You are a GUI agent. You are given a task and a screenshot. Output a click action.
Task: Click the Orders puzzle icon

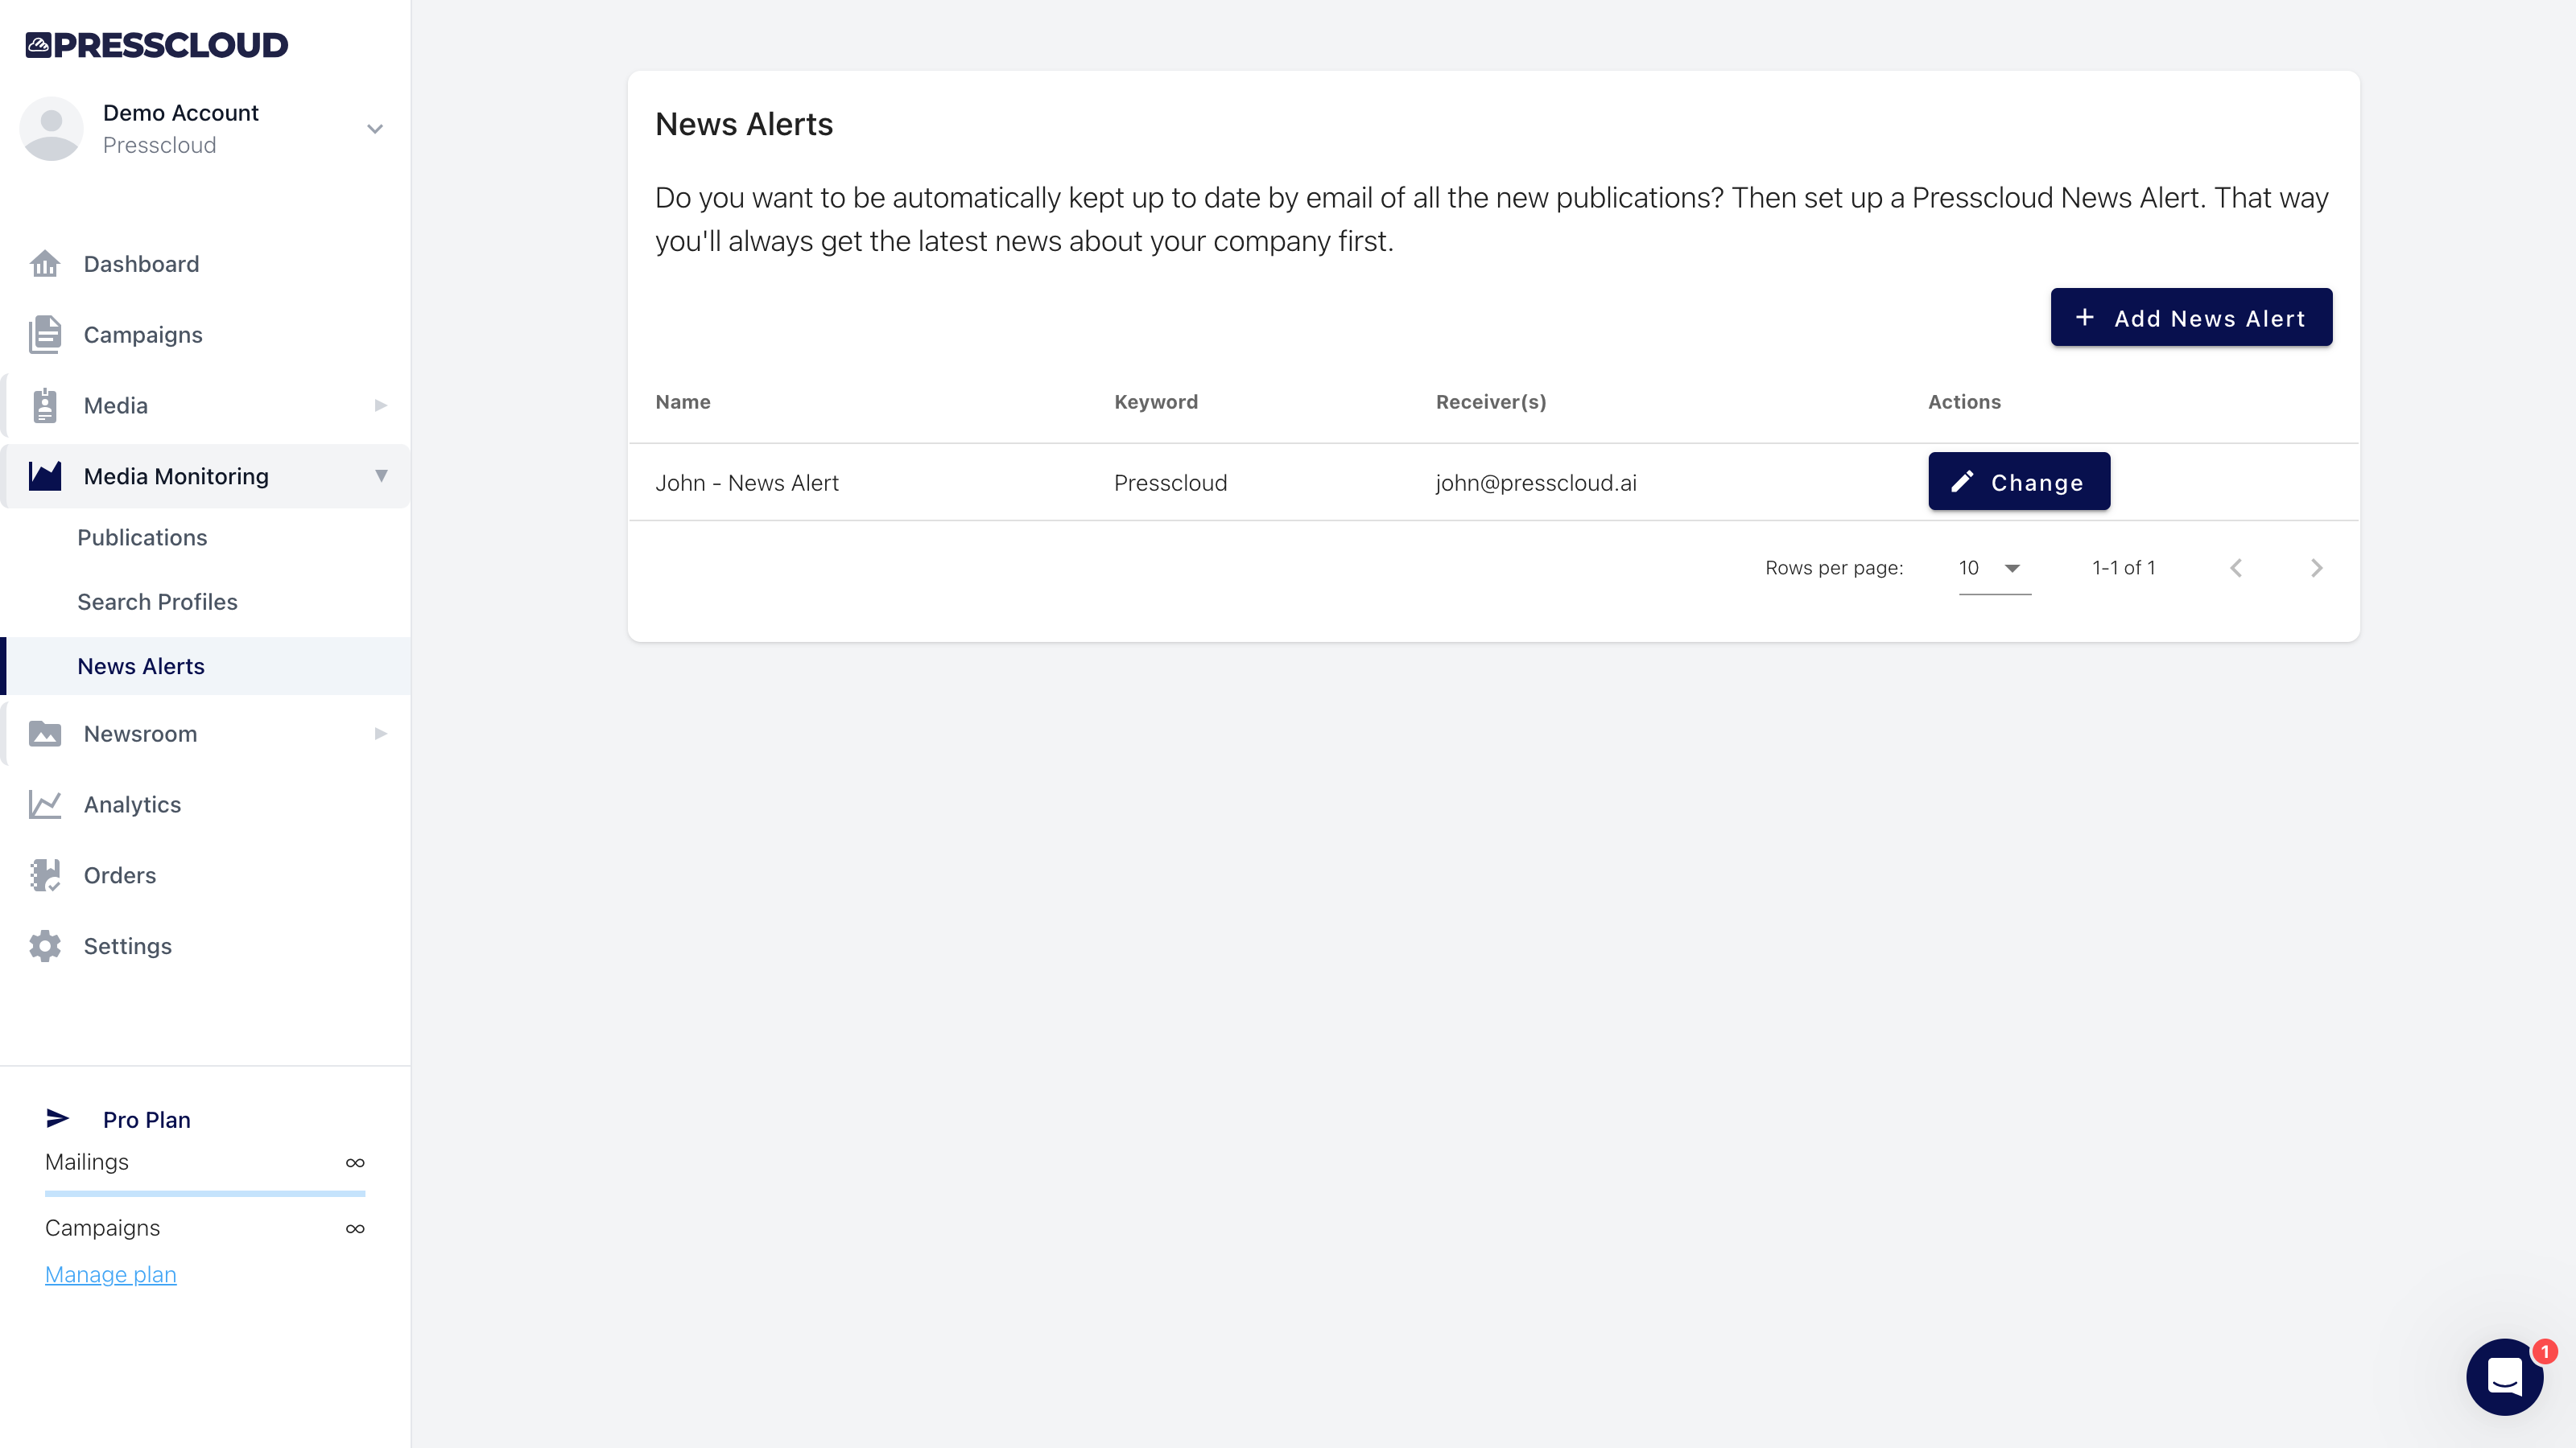coord(45,875)
